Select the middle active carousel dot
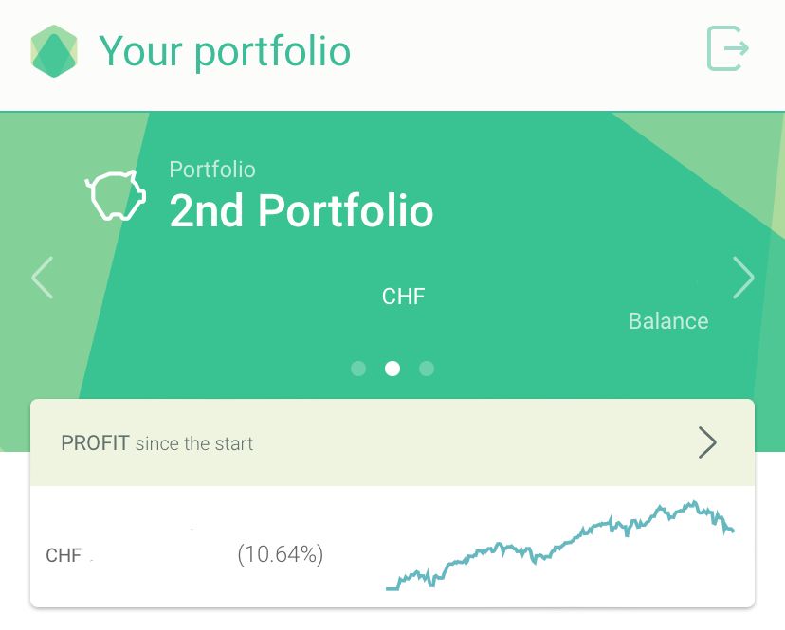Viewport: 785px width, 630px height. pyautogui.click(x=392, y=369)
